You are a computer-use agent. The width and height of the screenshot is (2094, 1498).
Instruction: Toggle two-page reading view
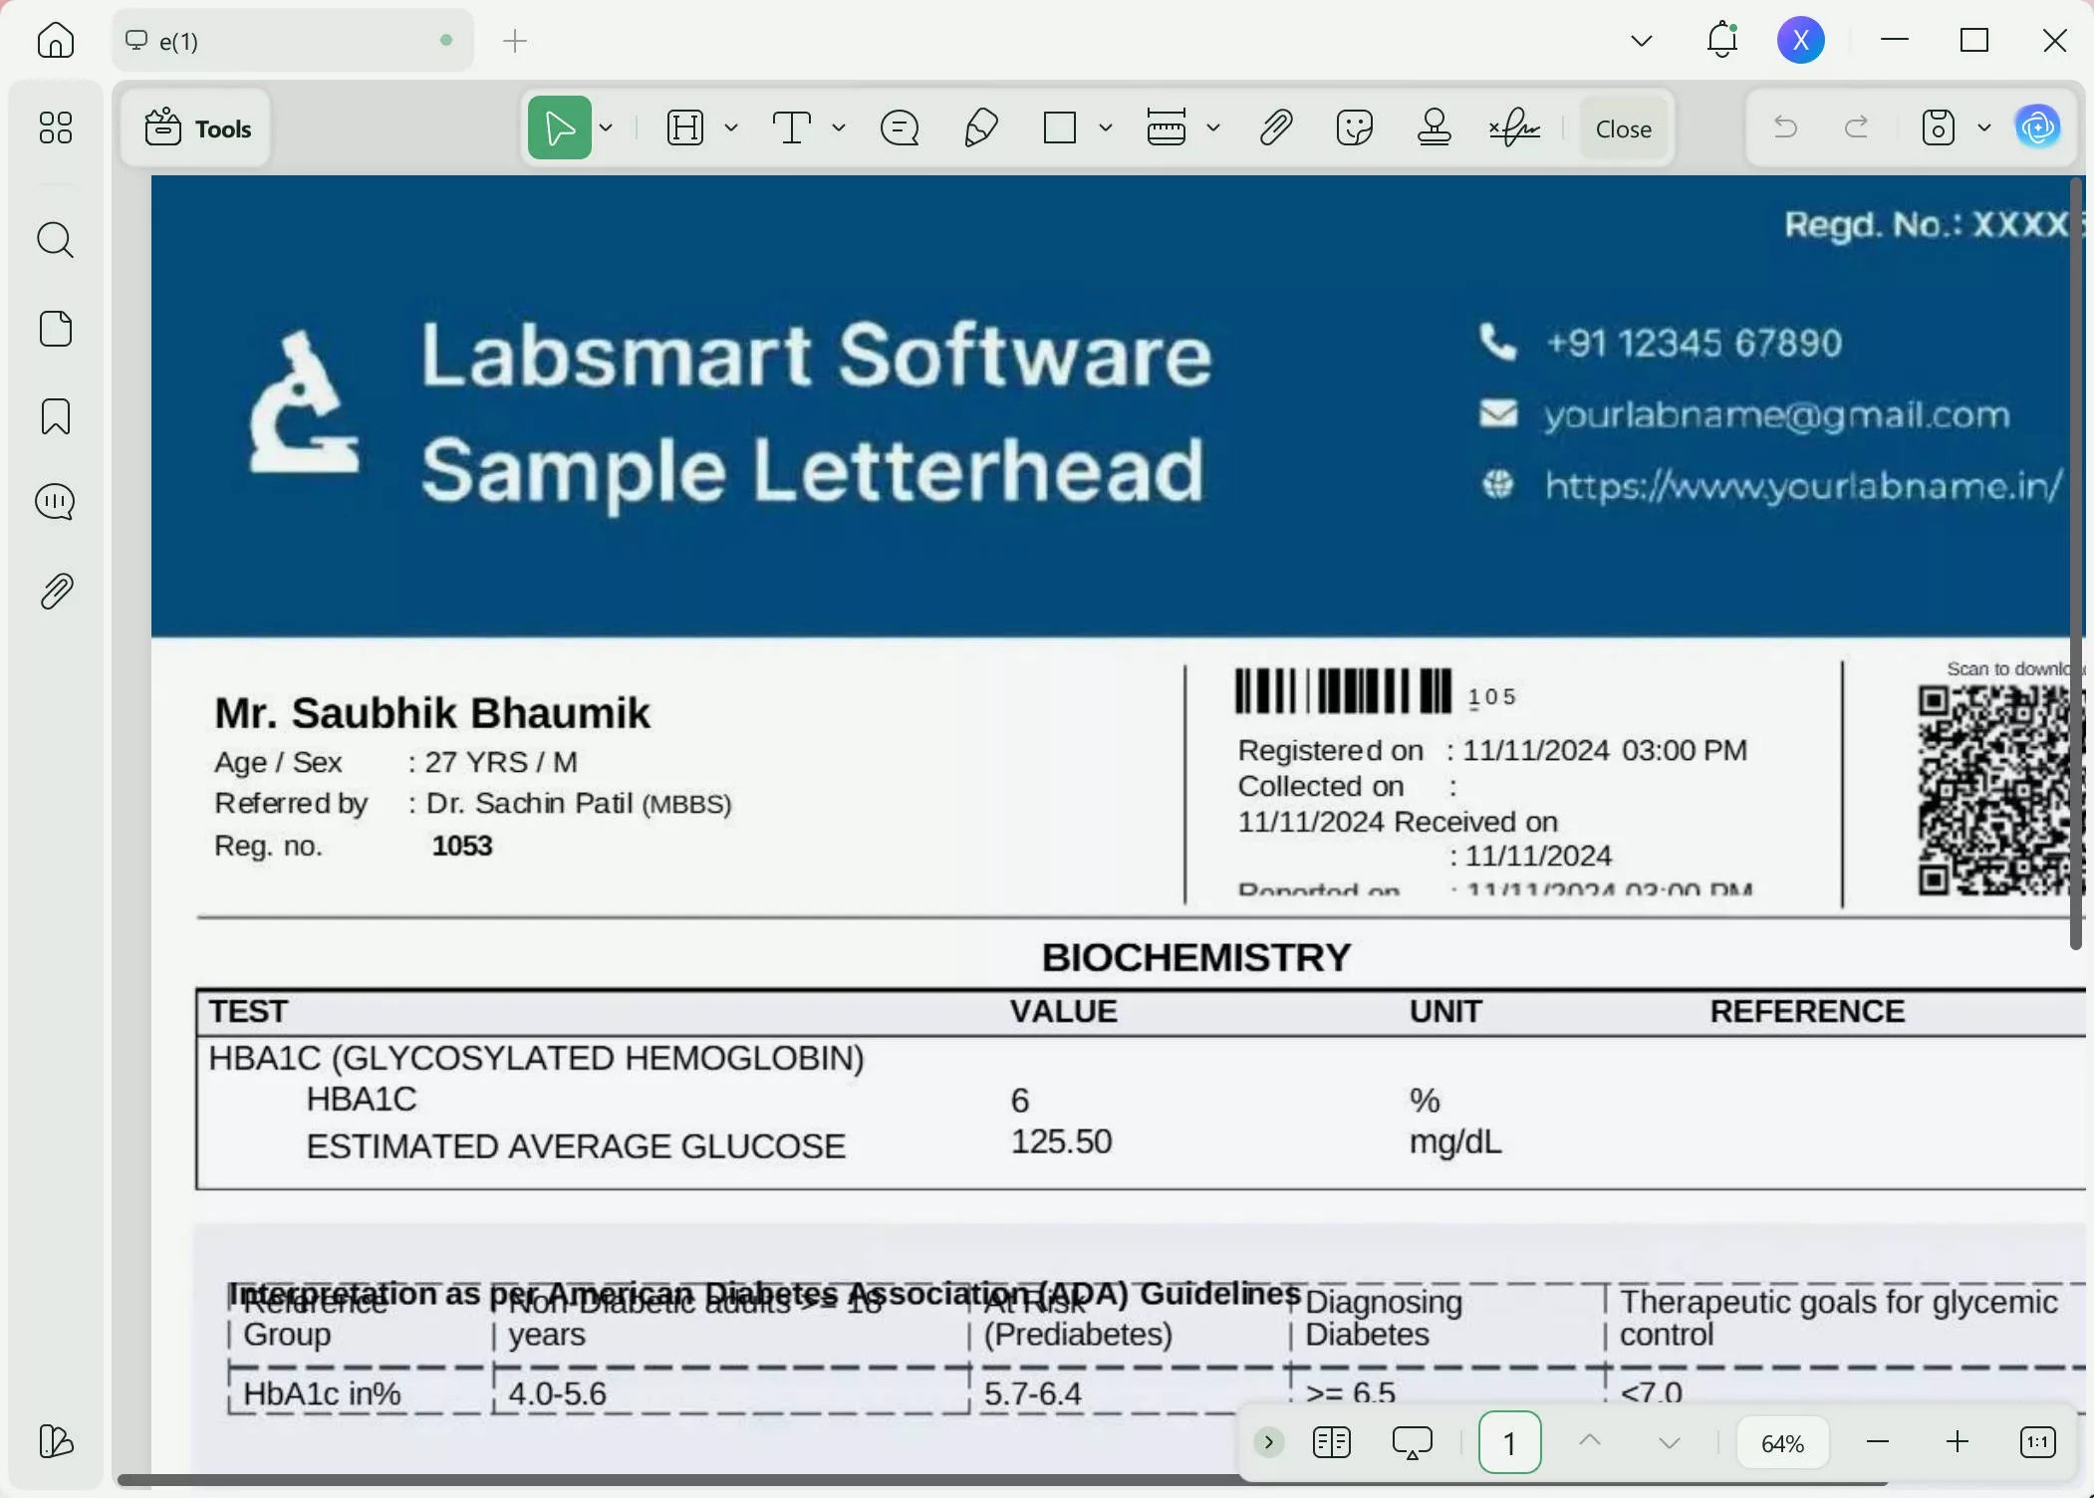(1331, 1441)
